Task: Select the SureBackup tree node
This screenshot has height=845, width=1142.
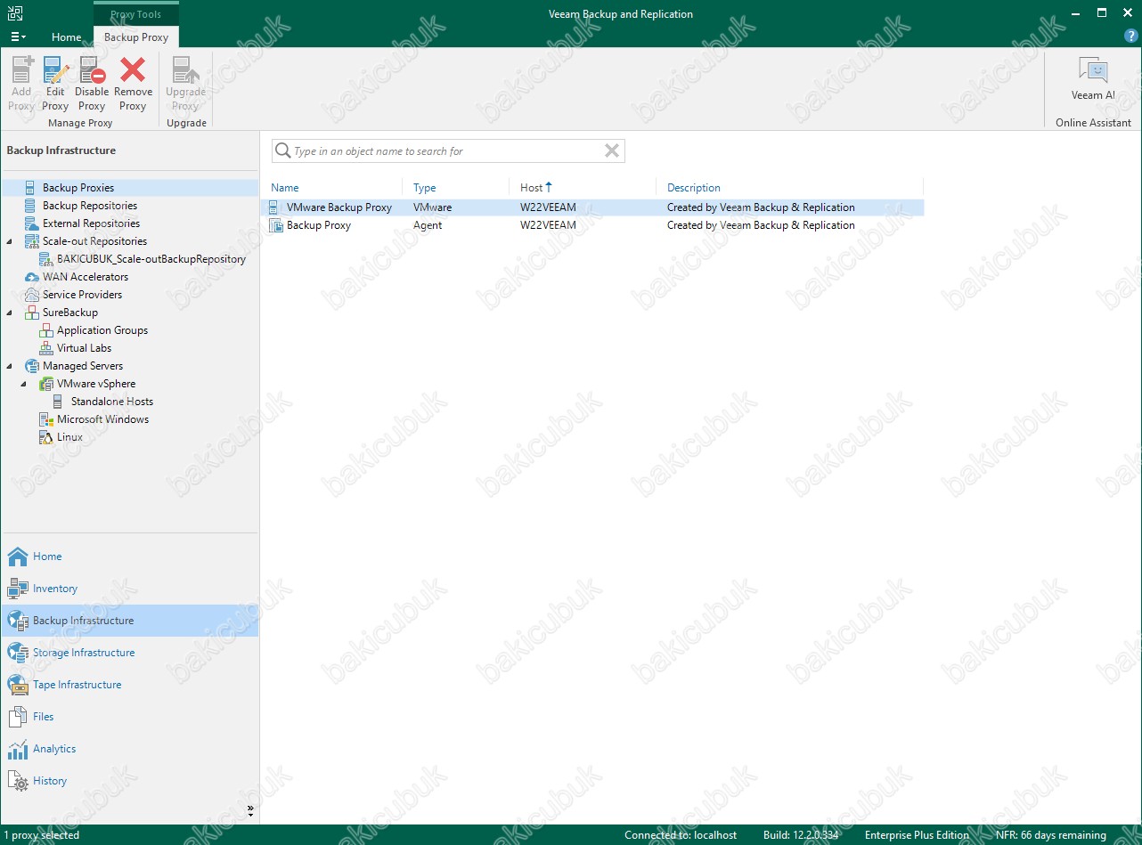Action: pos(70,313)
